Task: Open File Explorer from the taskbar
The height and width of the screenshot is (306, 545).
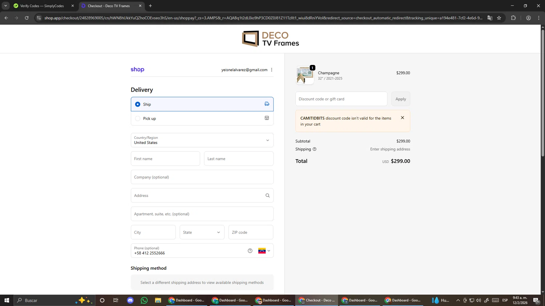Action: (158, 300)
